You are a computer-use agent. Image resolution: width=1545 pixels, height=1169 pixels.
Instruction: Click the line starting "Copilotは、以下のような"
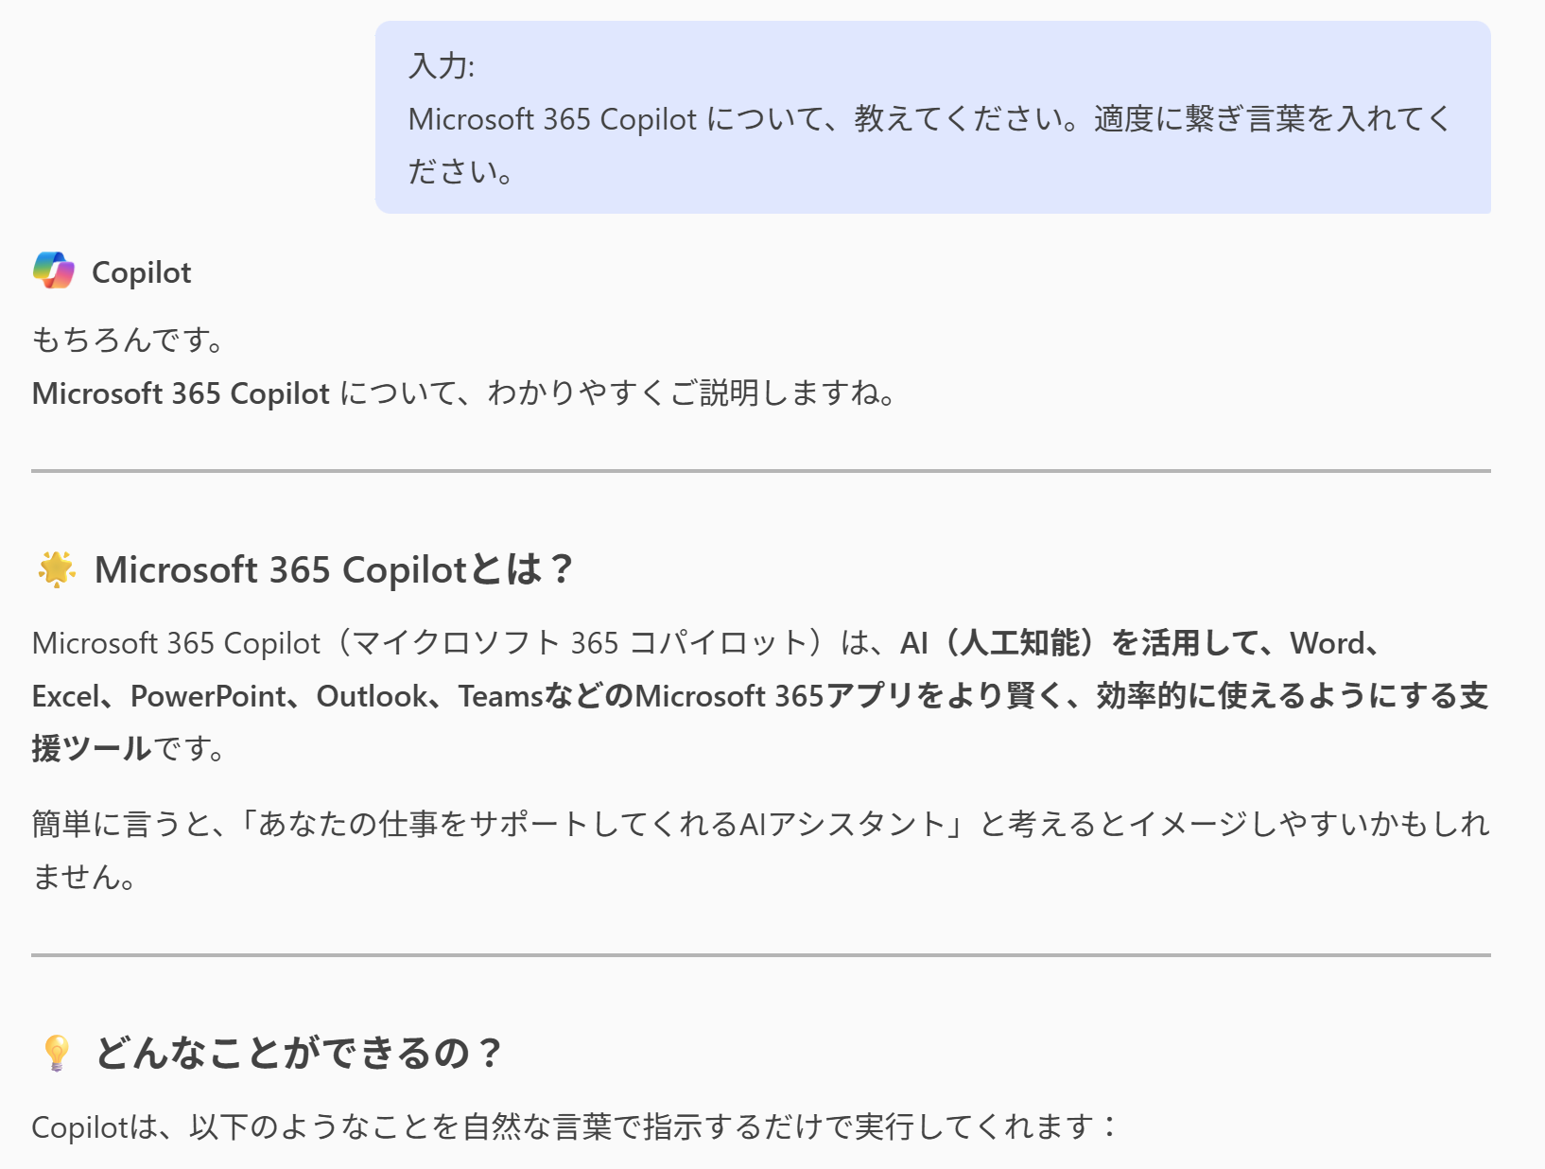point(574,1126)
